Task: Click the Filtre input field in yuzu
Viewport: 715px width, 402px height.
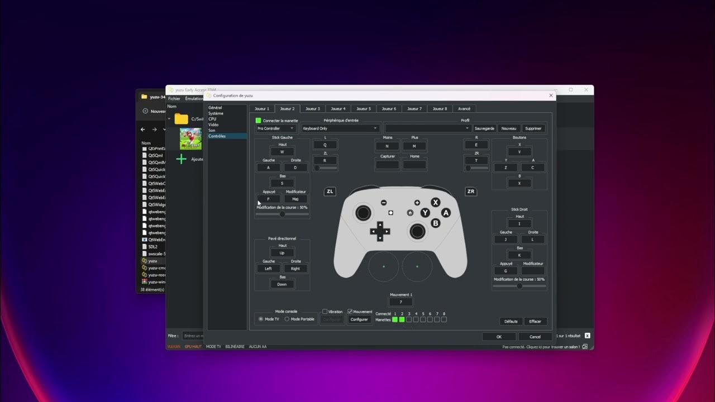Action: [193, 336]
